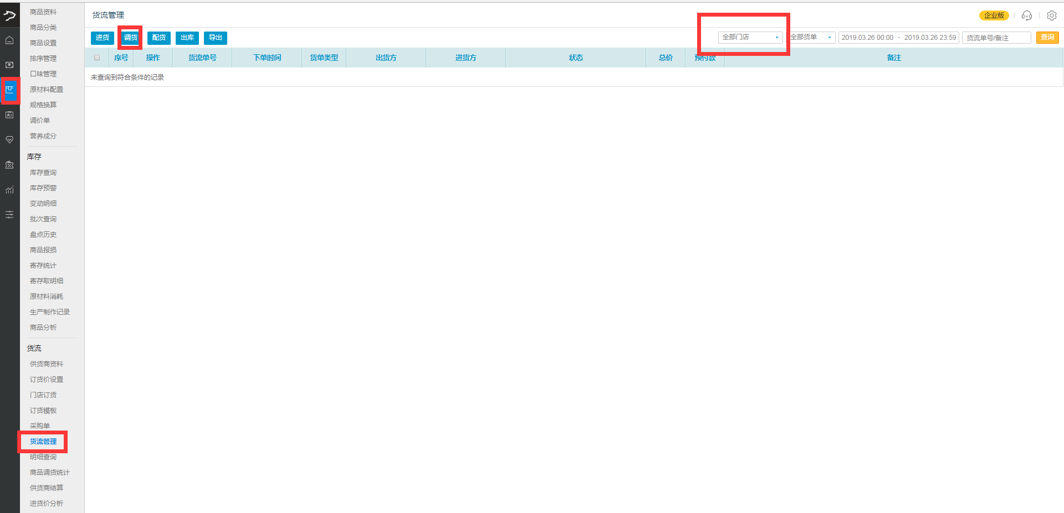Click the orange 查询 button
Image resolution: width=1064 pixels, height=513 pixels.
coord(1047,38)
